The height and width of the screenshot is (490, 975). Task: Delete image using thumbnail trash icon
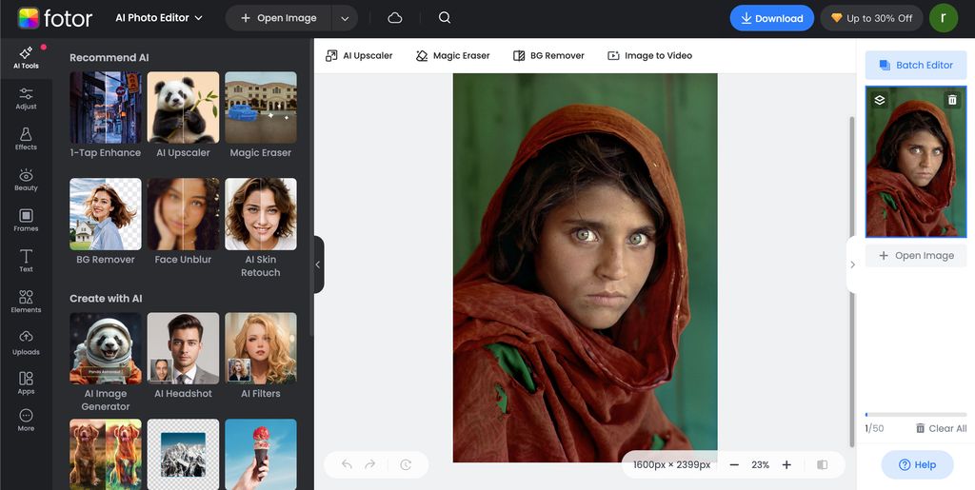(952, 100)
